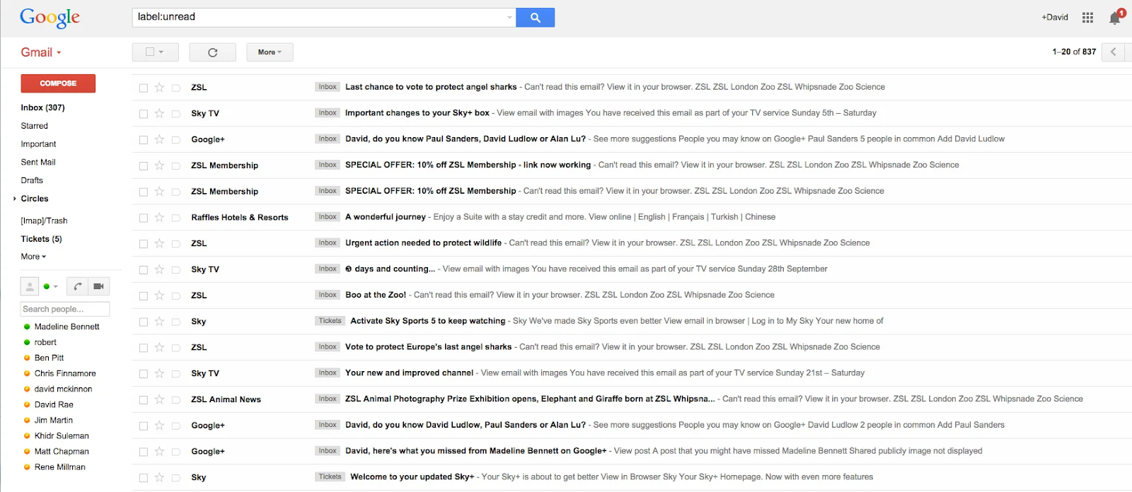Open the Google apps grid icon
Screen dimensions: 1132x492
1087,18
